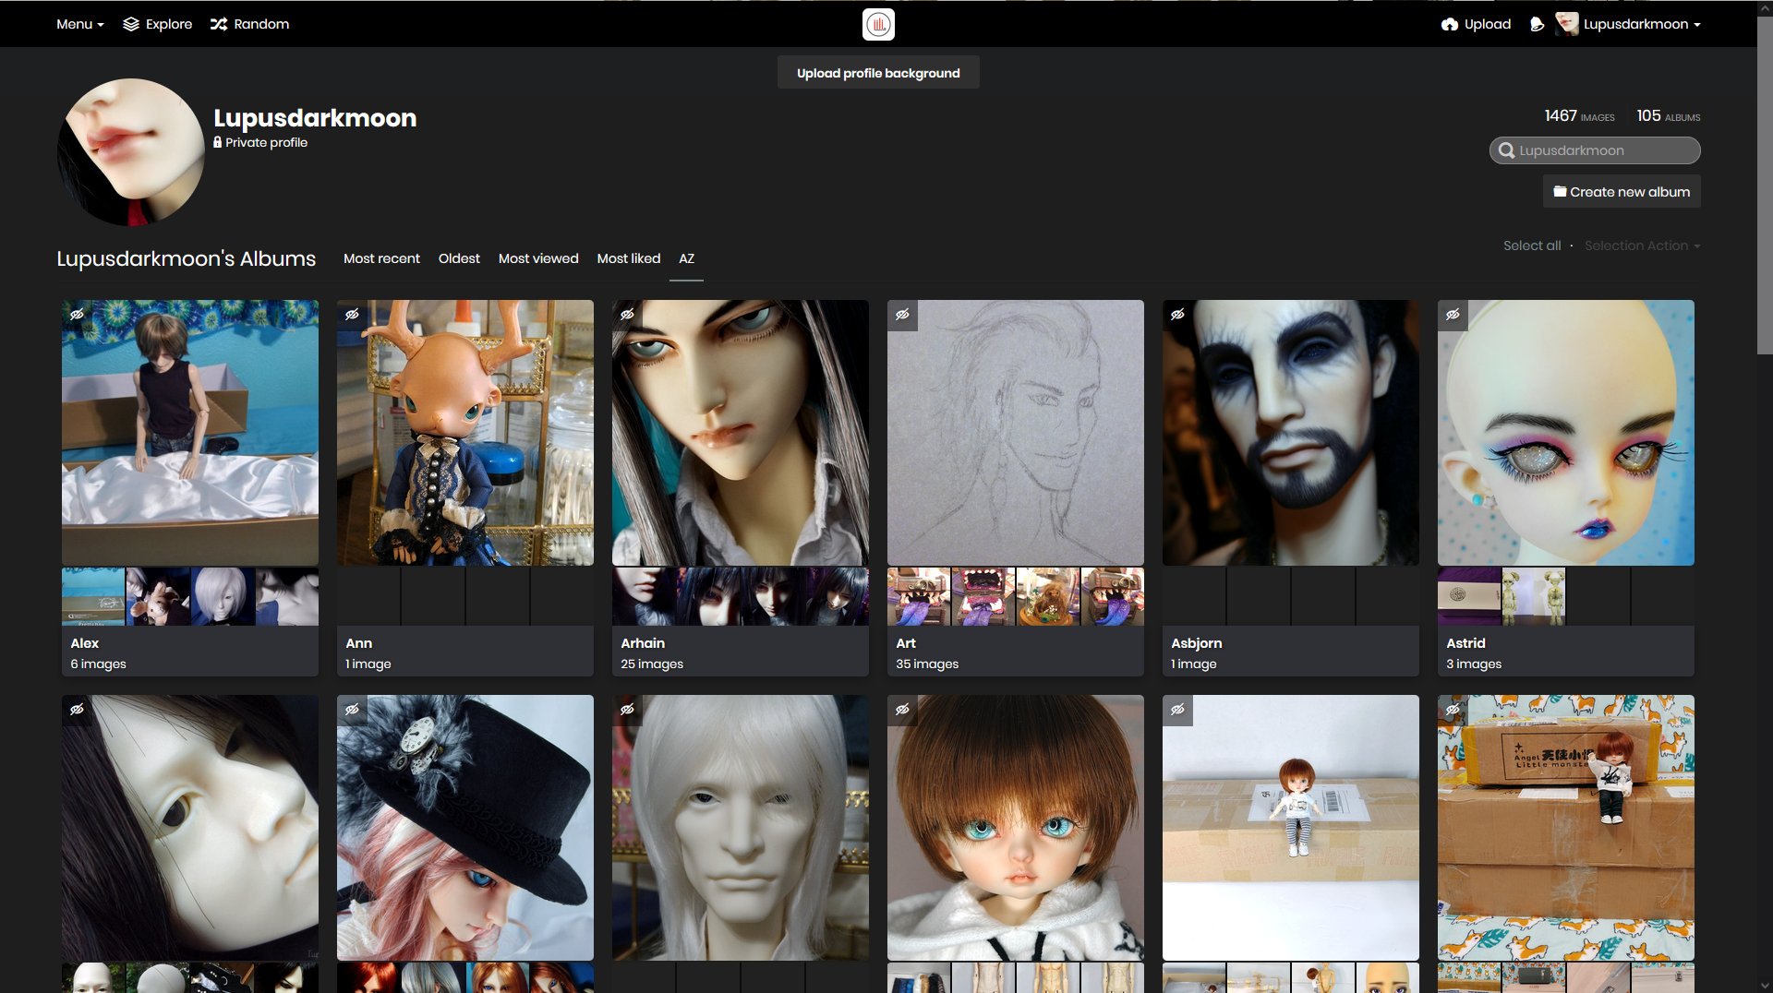This screenshot has height=993, width=1773.
Task: Toggle privacy eye icon on Alex album
Action: [77, 315]
